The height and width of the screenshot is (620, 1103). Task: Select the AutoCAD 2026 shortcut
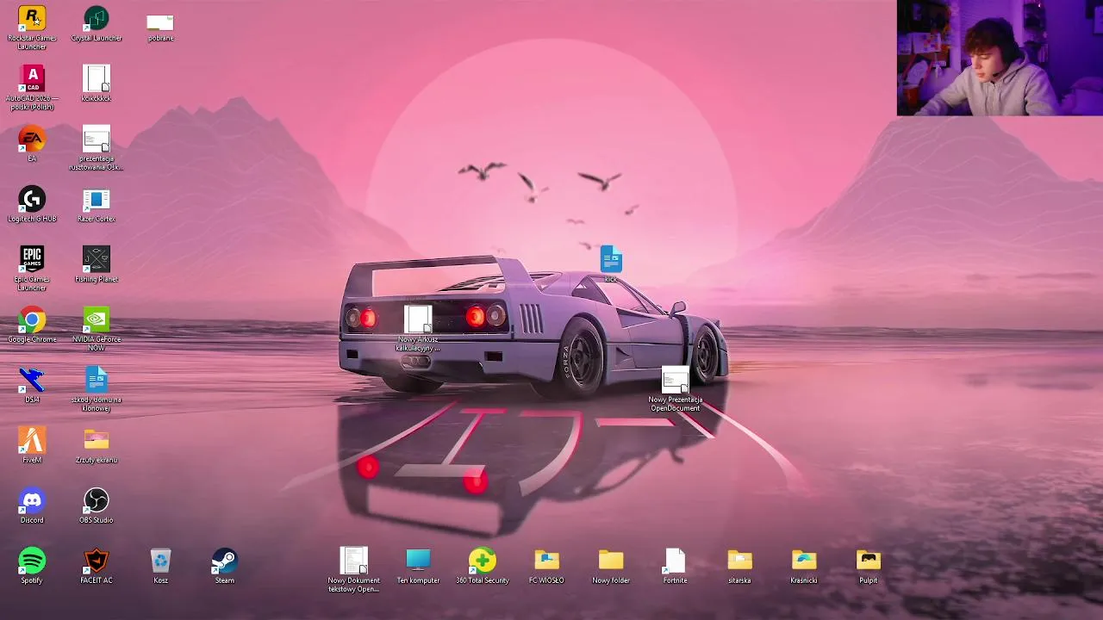coord(32,87)
